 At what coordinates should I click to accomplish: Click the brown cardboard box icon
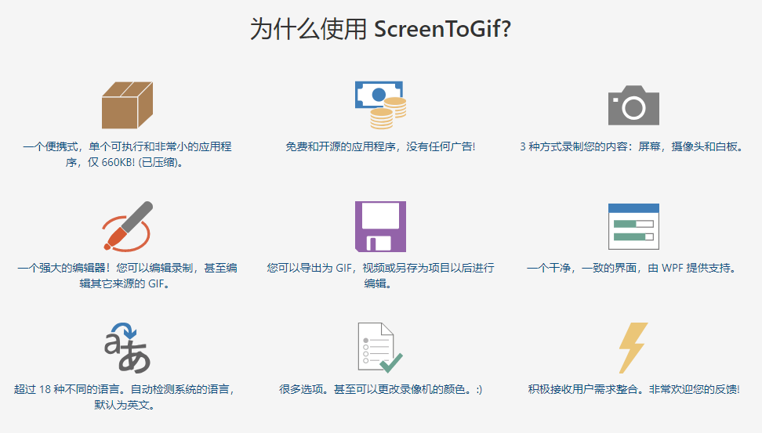(127, 106)
